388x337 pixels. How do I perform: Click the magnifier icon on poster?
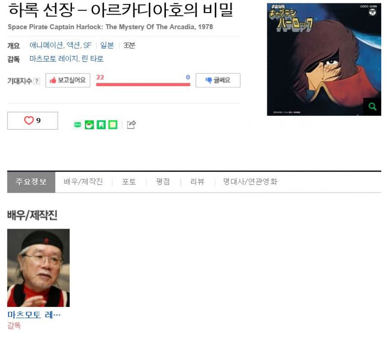(372, 107)
